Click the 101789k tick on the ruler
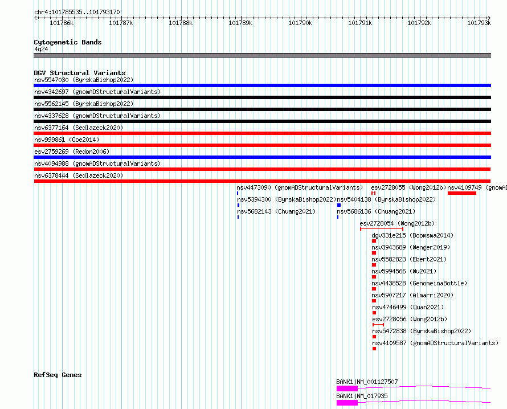The image size is (507, 409). point(240,23)
